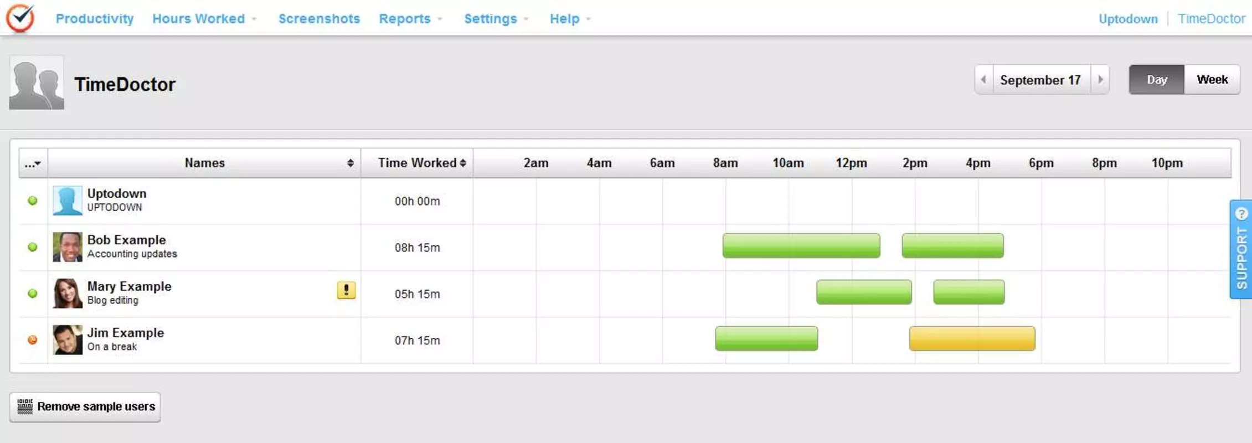This screenshot has height=443, width=1252.
Task: Switch to Day view
Action: (1157, 80)
